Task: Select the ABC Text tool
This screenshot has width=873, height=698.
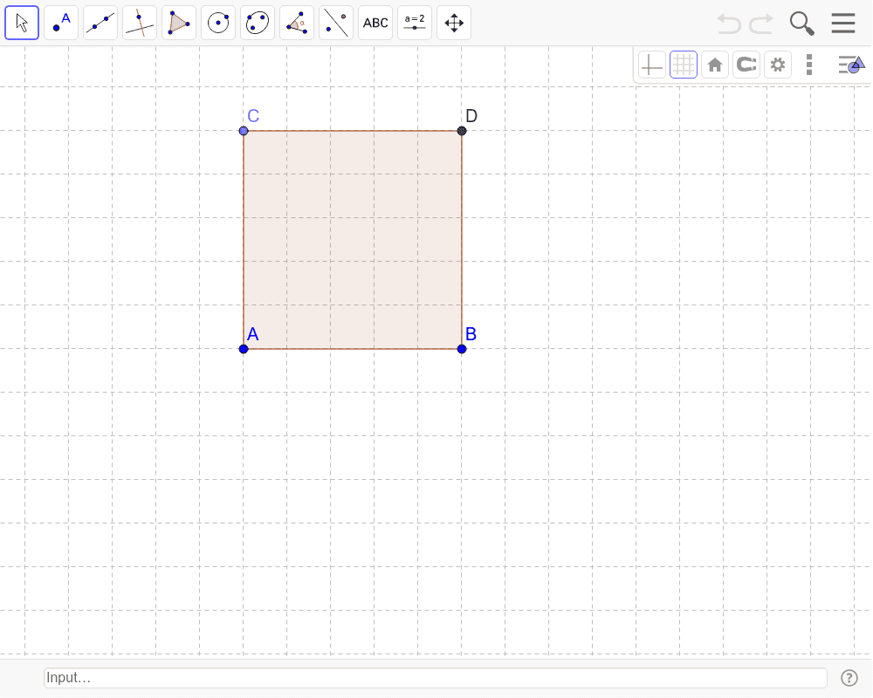Action: pos(375,23)
